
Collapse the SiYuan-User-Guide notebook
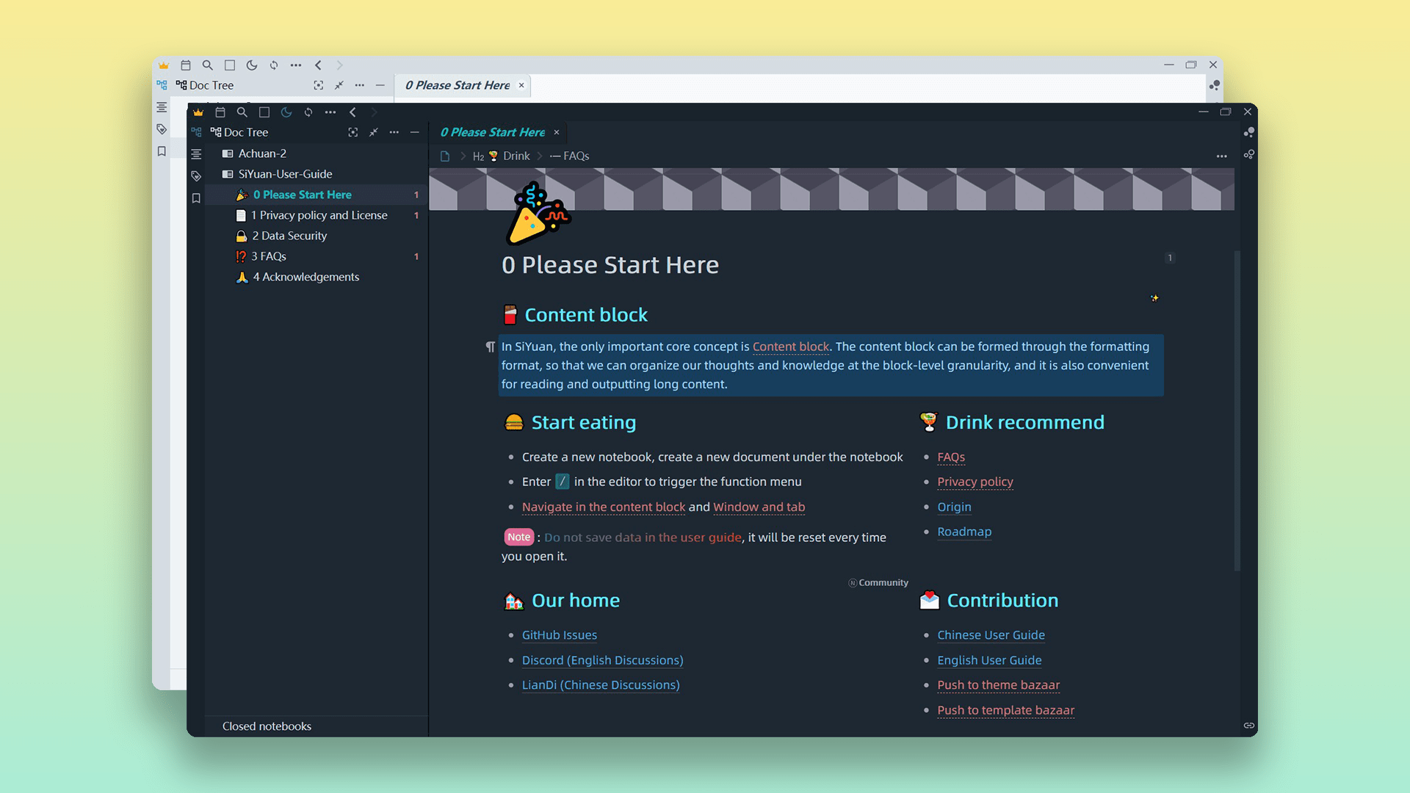pyautogui.click(x=285, y=174)
